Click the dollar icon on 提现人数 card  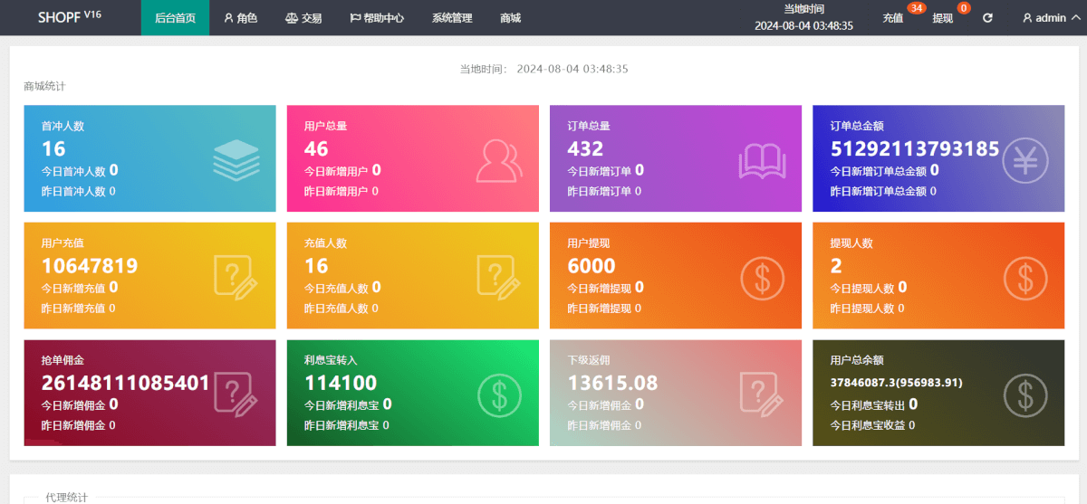(x=1025, y=278)
